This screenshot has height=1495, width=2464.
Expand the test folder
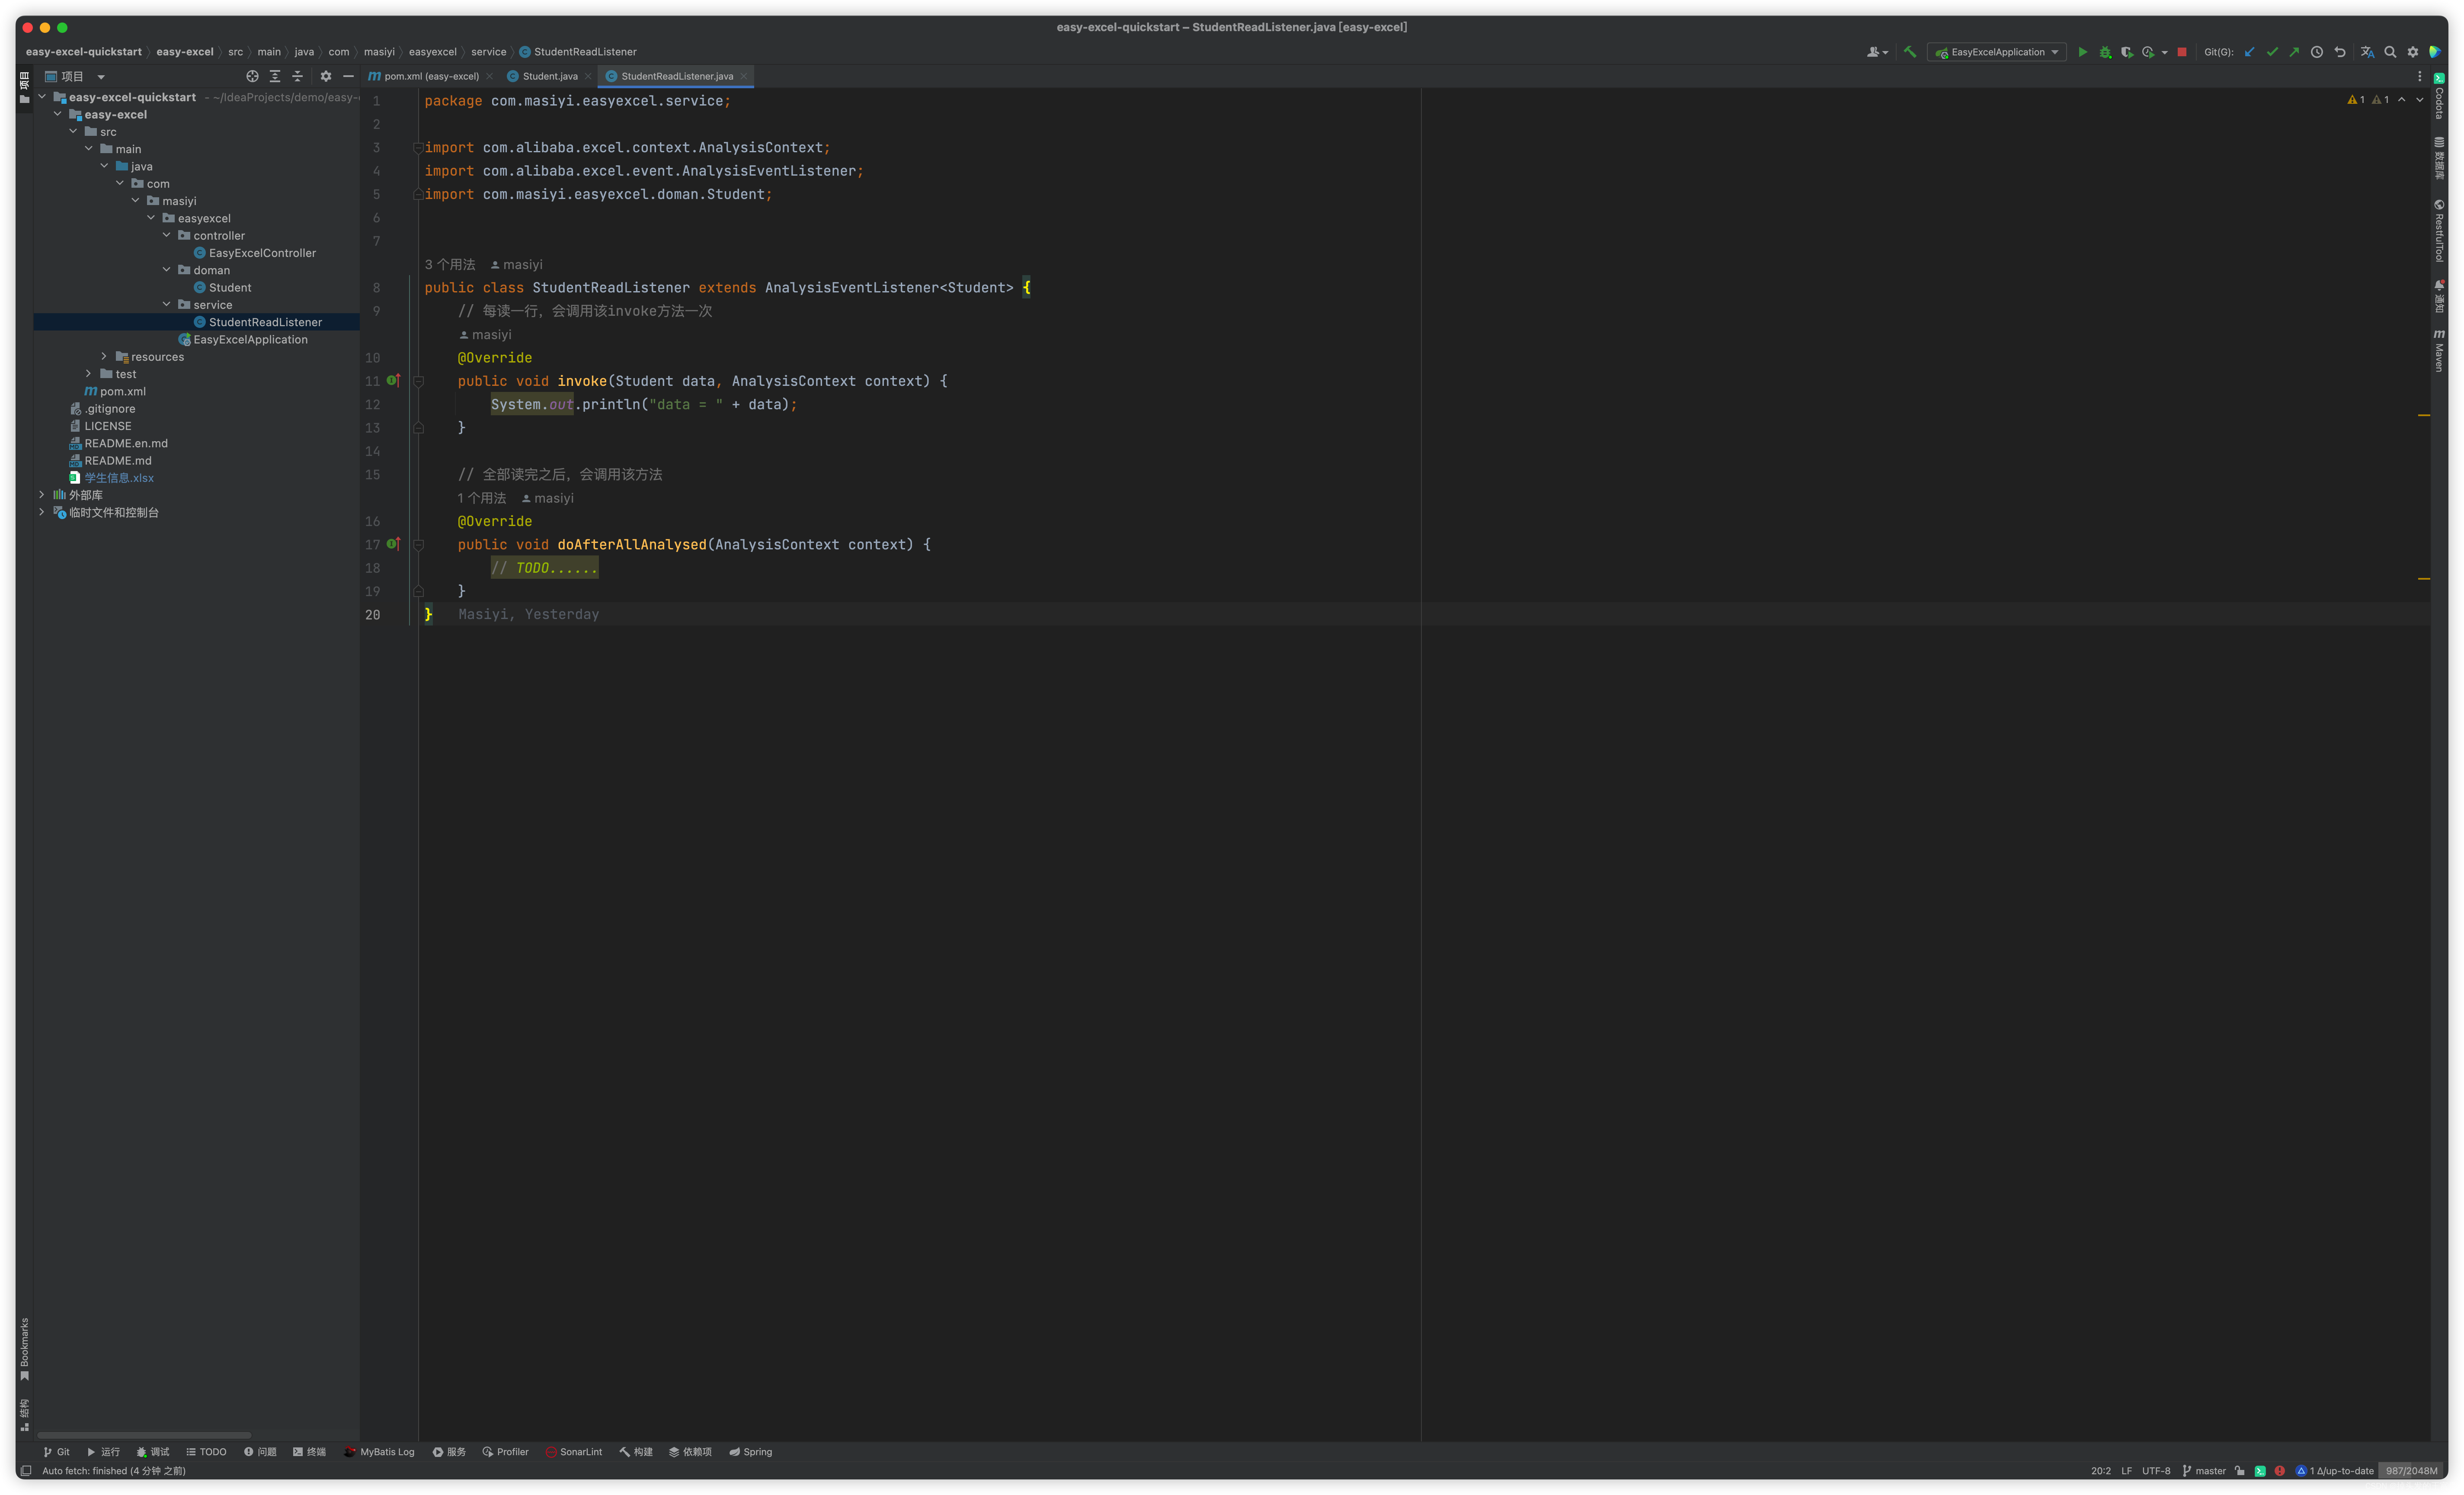point(88,373)
